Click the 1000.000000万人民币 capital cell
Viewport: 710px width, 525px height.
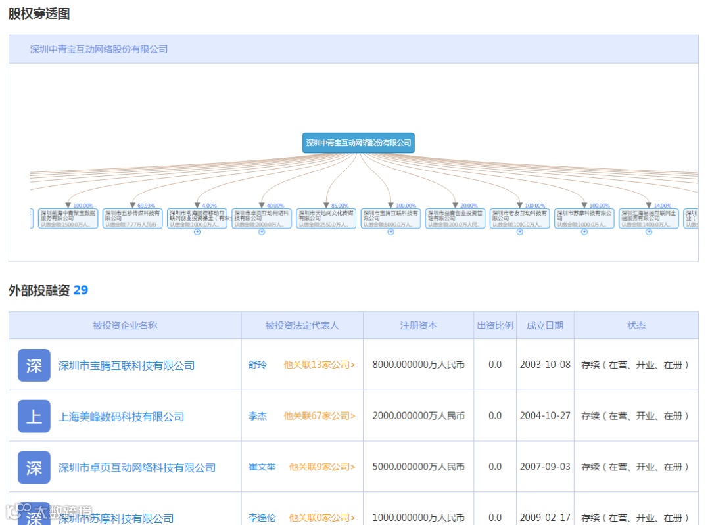click(418, 518)
